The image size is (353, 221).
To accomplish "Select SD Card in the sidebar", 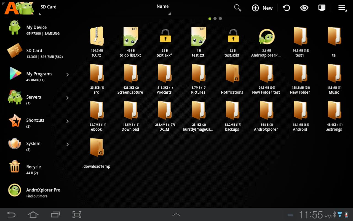I will [34, 53].
